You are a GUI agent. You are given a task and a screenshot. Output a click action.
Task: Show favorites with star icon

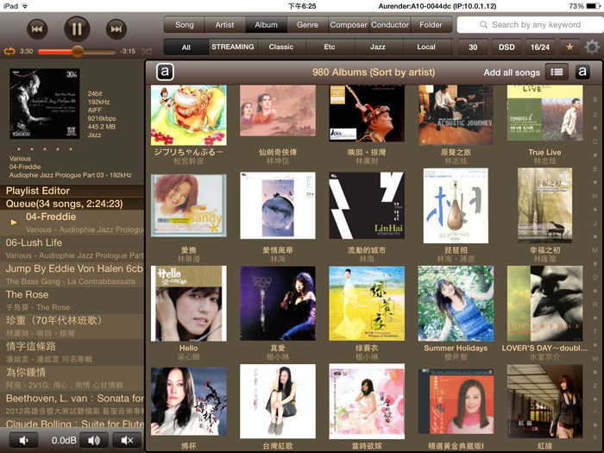pyautogui.click(x=569, y=47)
